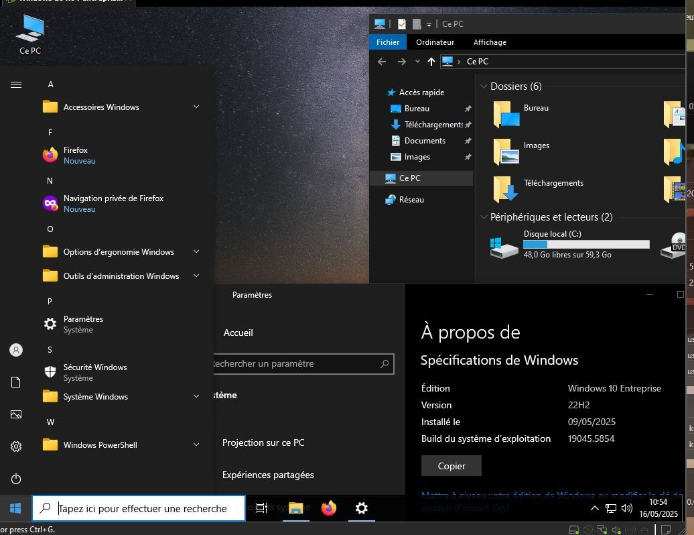
Task: Select Bureau in quick access list
Action: [417, 109]
